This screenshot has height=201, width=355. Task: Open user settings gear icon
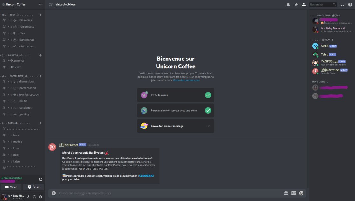pos(40,197)
